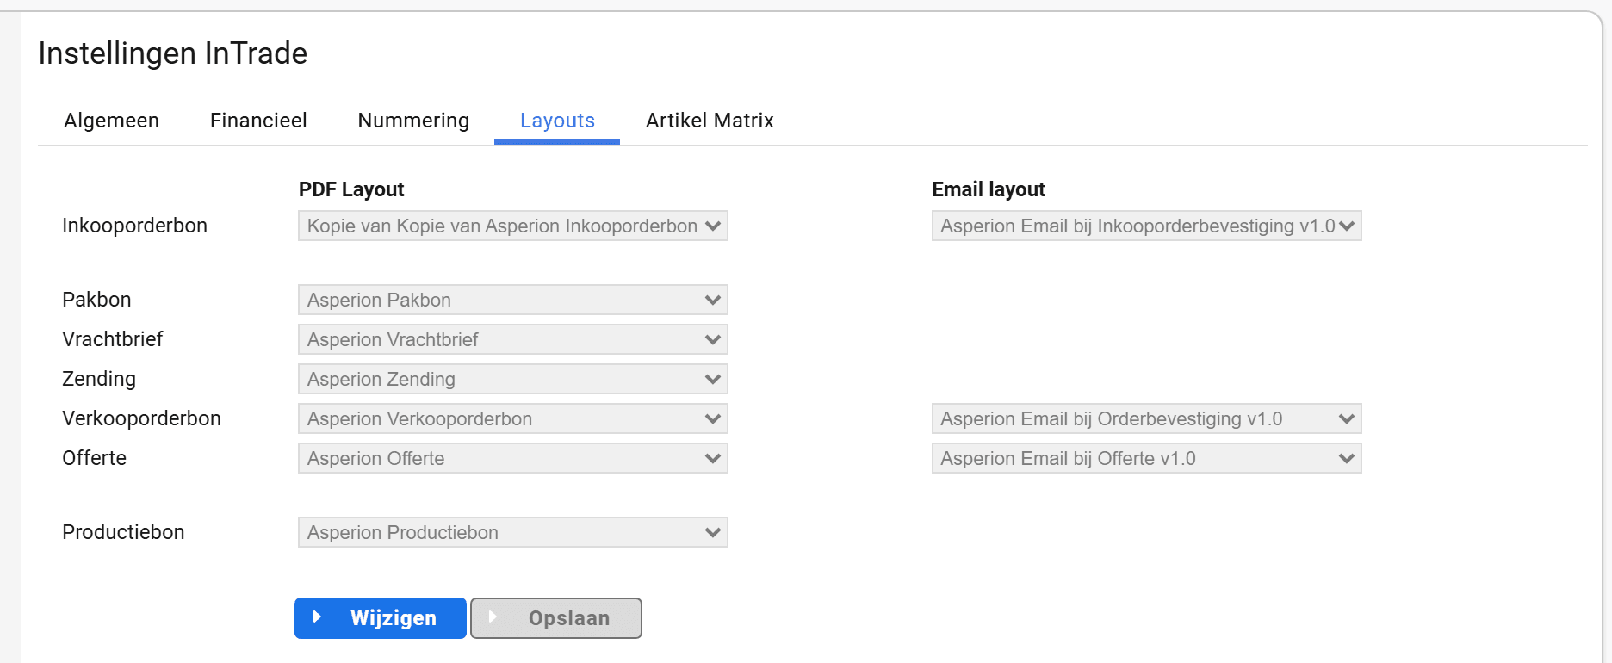1612x663 pixels.
Task: Click the Pakbon row label
Action: click(96, 300)
